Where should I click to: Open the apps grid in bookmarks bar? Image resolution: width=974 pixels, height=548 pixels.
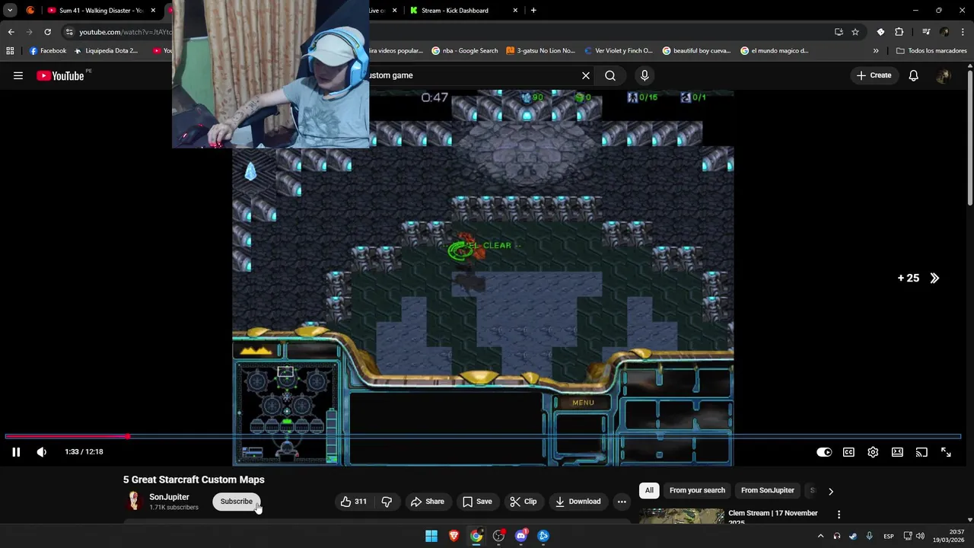10,51
